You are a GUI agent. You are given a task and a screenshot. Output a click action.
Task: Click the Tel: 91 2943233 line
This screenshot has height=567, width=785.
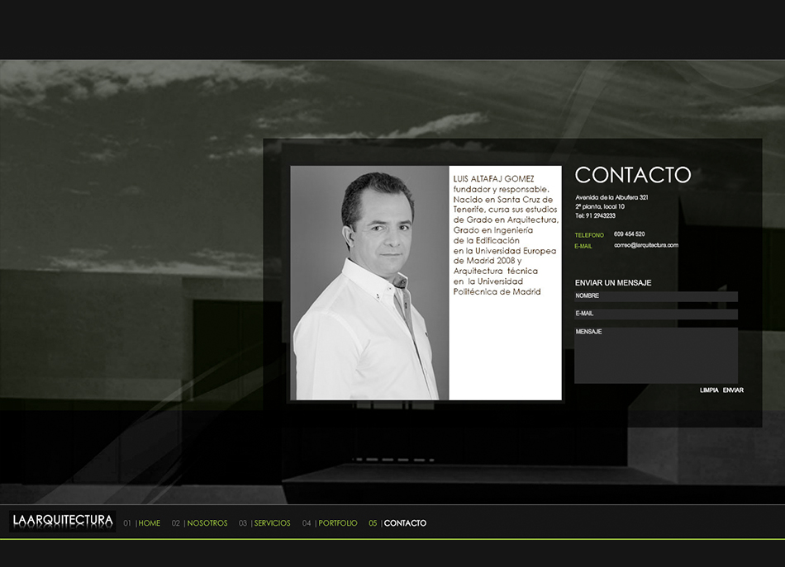point(595,215)
